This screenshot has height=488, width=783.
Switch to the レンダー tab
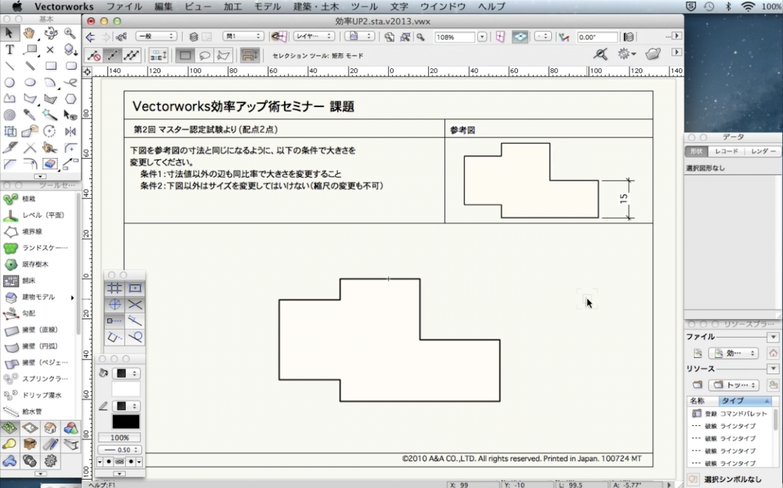pos(763,151)
